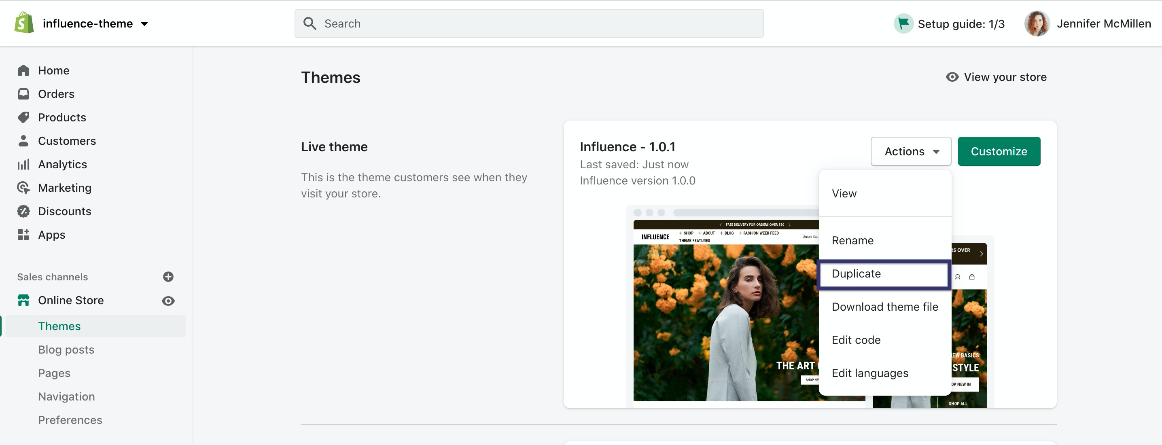1162x445 pixels.
Task: Open Pages in Online Store submenu
Action: pos(54,373)
